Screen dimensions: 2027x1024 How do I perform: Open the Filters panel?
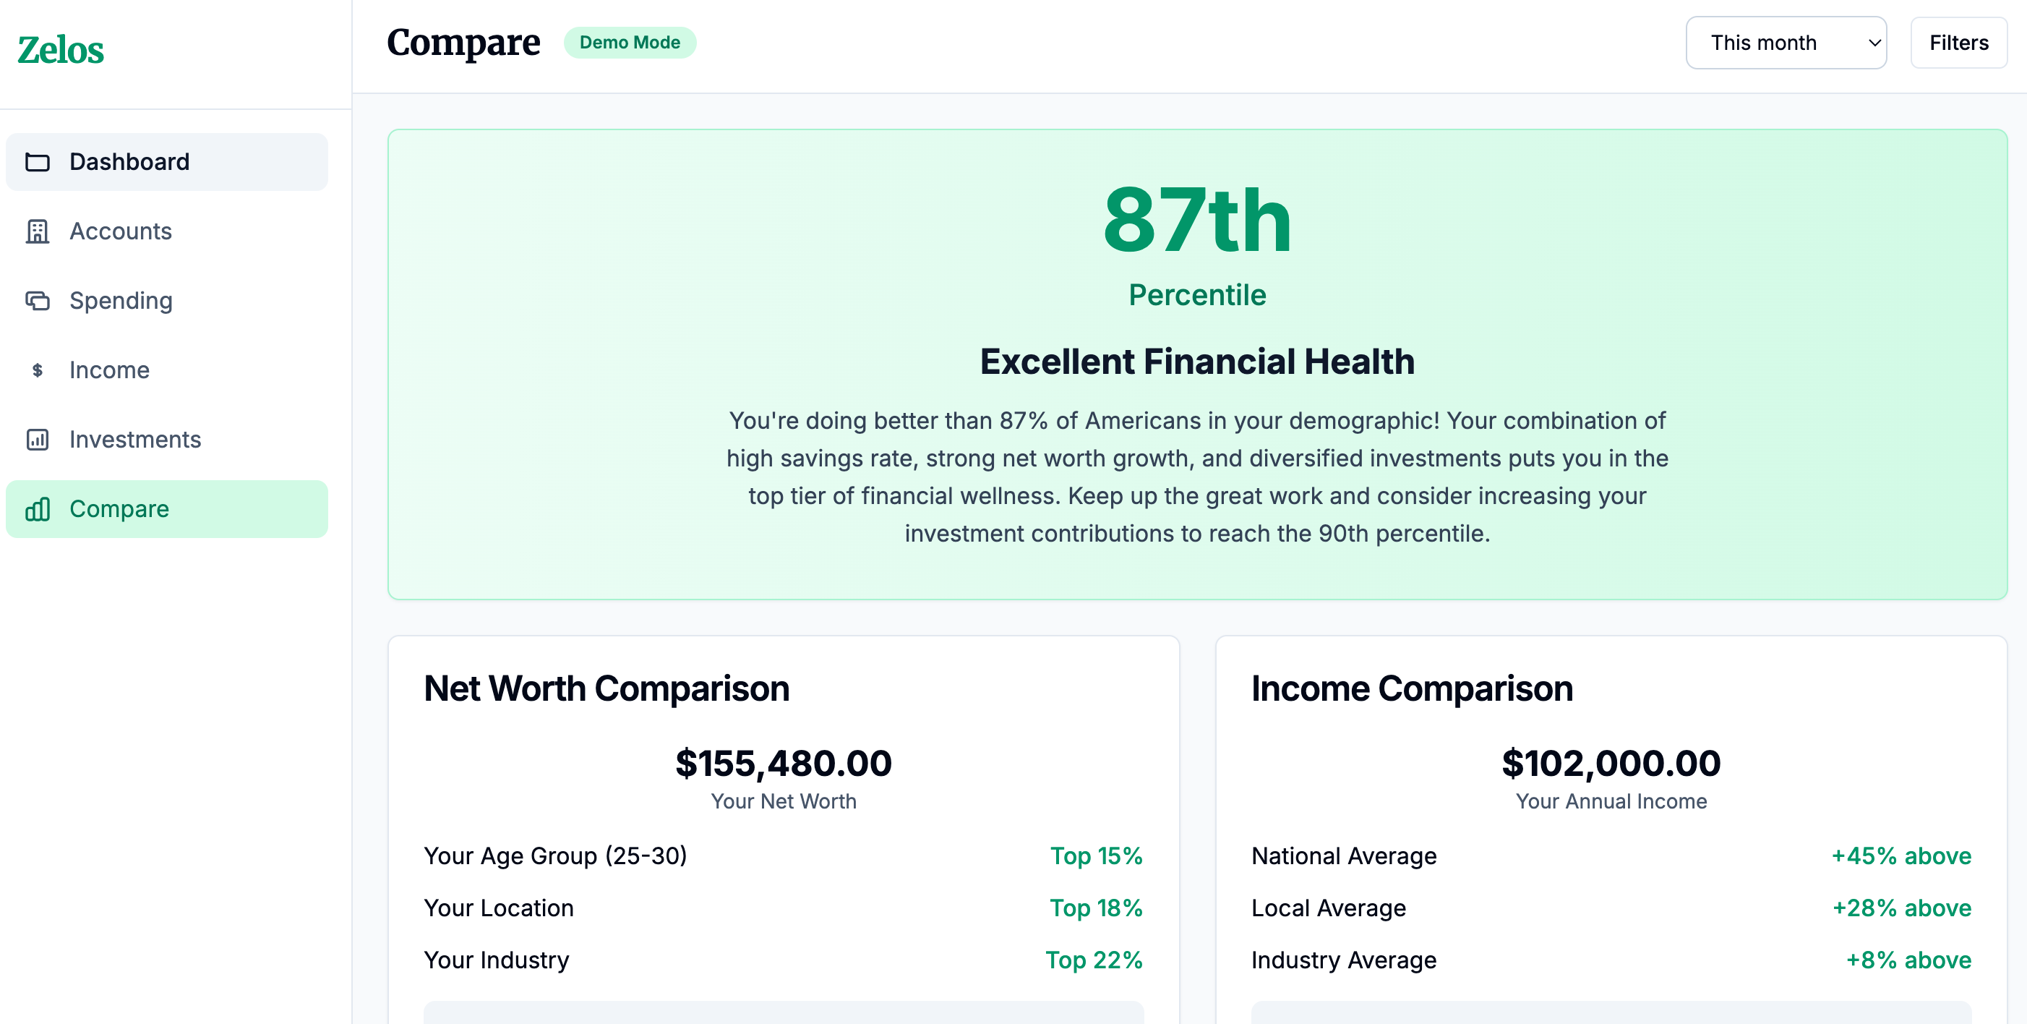click(1958, 43)
